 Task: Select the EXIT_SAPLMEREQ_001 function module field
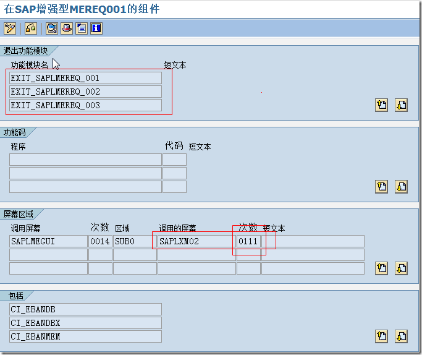click(x=86, y=78)
